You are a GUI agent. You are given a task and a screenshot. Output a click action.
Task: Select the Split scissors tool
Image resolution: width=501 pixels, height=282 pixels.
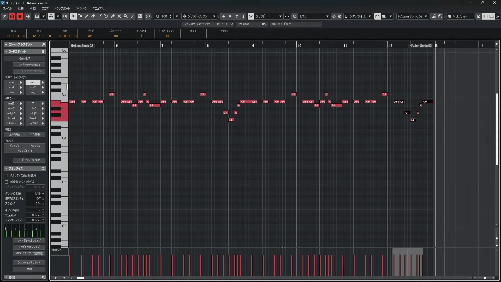(x=106, y=16)
